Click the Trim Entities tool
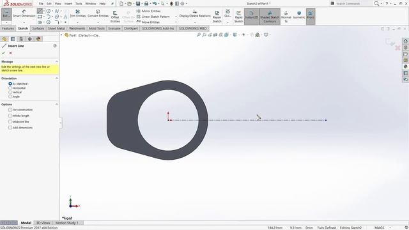 point(78,13)
